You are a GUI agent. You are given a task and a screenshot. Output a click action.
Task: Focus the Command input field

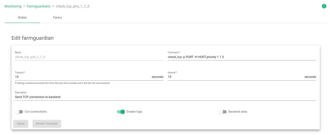click(x=242, y=57)
